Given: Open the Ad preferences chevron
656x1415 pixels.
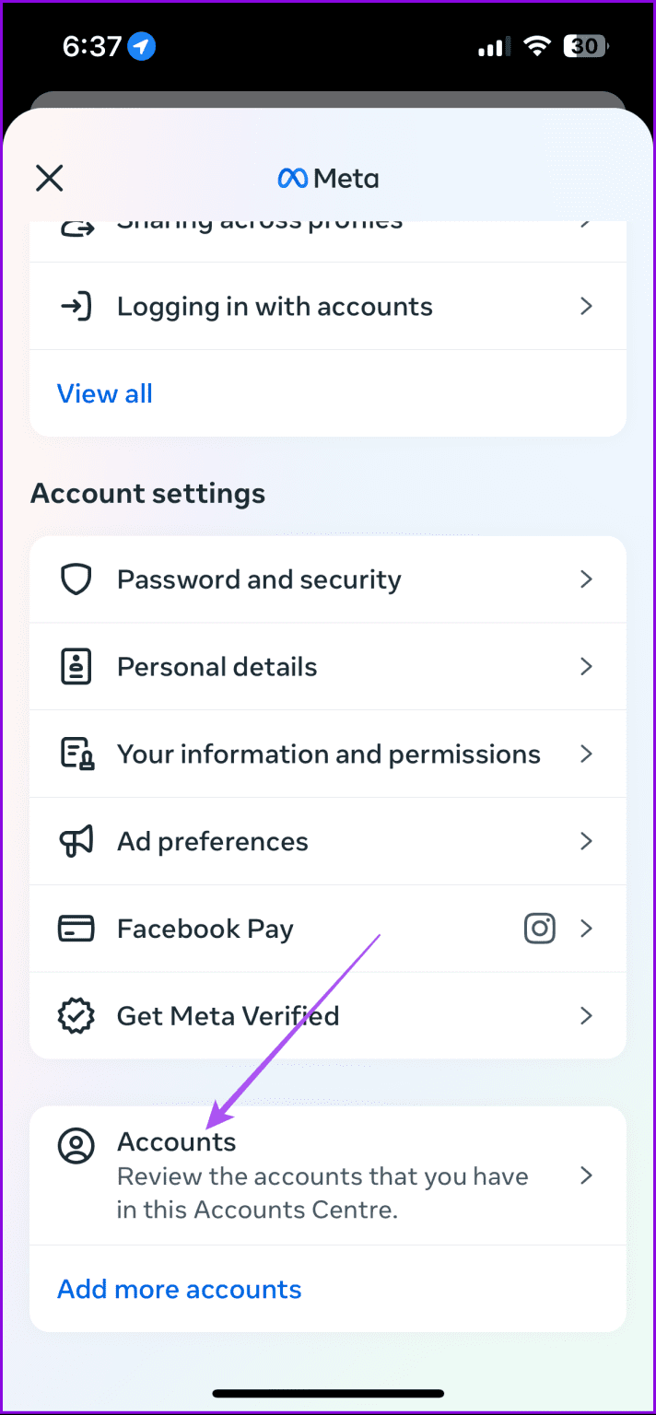Looking at the screenshot, I should [x=586, y=841].
